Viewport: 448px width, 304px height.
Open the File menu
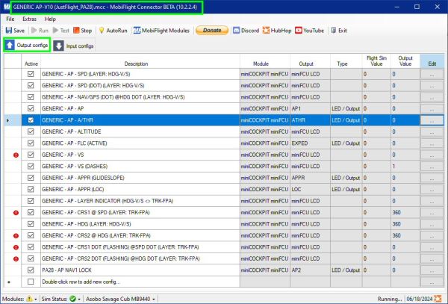click(x=10, y=19)
